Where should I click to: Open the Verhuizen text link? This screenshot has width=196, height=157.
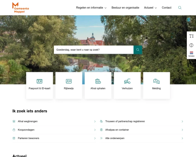[x=127, y=88]
